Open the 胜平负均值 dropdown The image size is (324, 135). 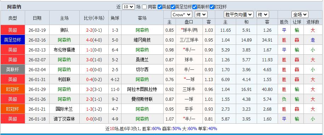(x=239, y=14)
